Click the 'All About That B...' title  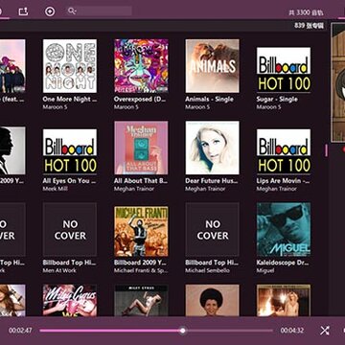click(141, 181)
